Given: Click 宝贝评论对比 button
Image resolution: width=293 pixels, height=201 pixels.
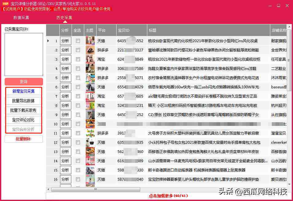Looking at the screenshot, I should coord(23,120).
